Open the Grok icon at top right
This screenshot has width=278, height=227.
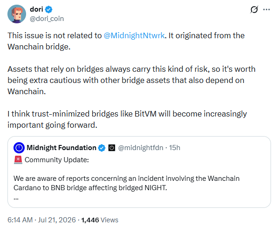pyautogui.click(x=254, y=10)
